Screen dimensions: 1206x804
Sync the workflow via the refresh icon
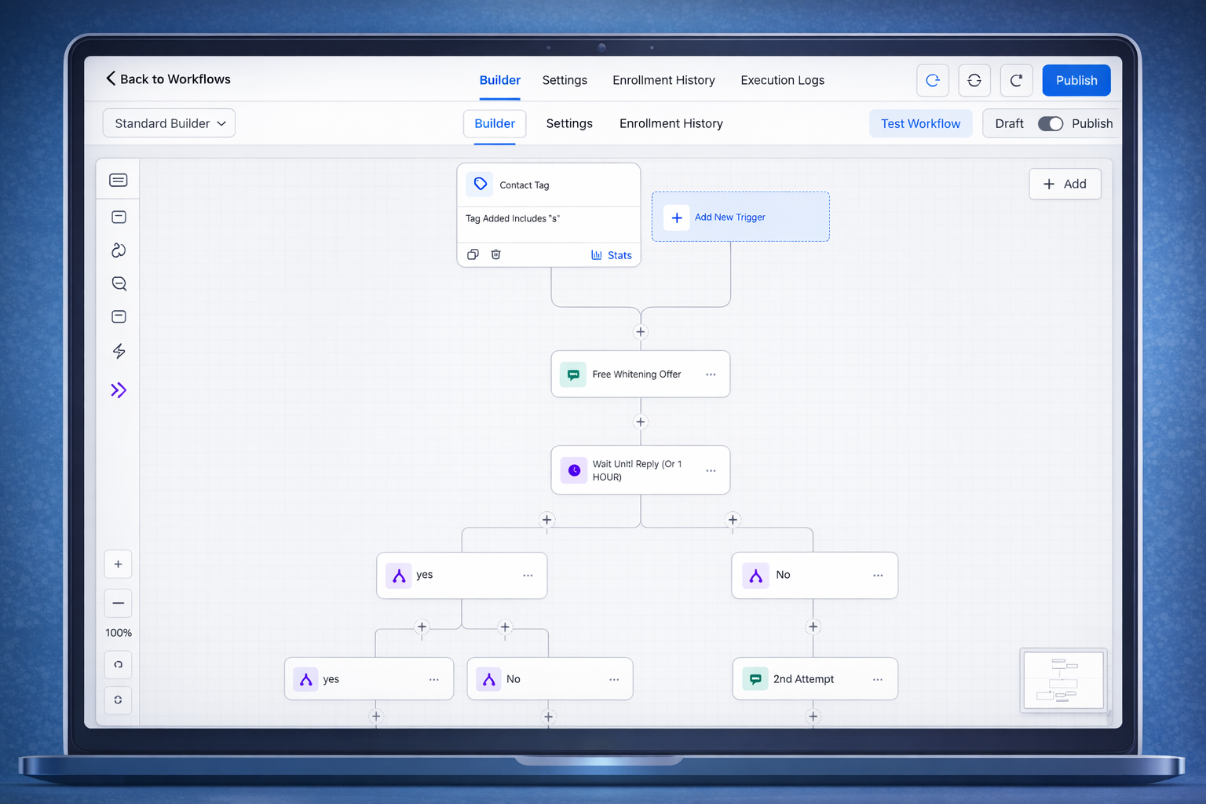tap(974, 80)
